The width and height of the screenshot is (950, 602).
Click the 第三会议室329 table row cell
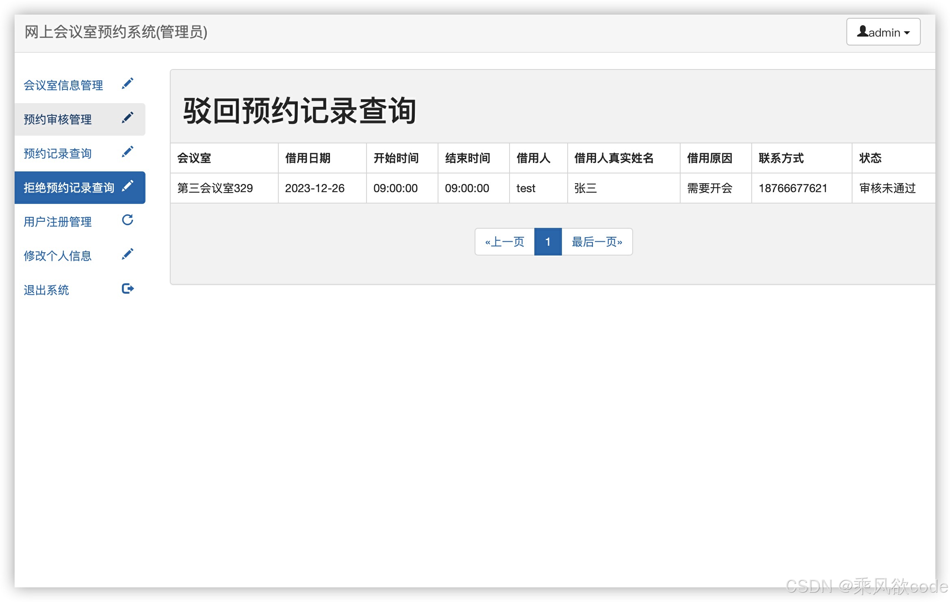(215, 188)
